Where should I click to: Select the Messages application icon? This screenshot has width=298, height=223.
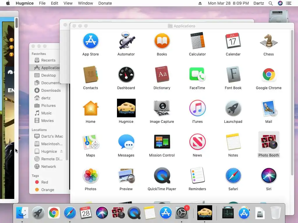click(126, 142)
